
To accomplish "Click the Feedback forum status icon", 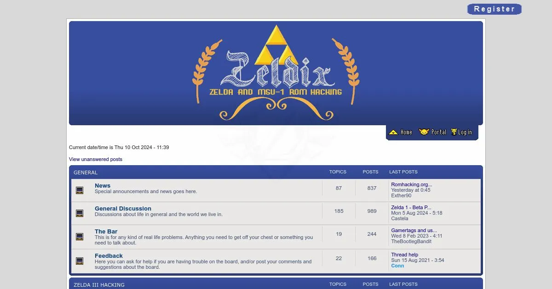I will click(80, 261).
